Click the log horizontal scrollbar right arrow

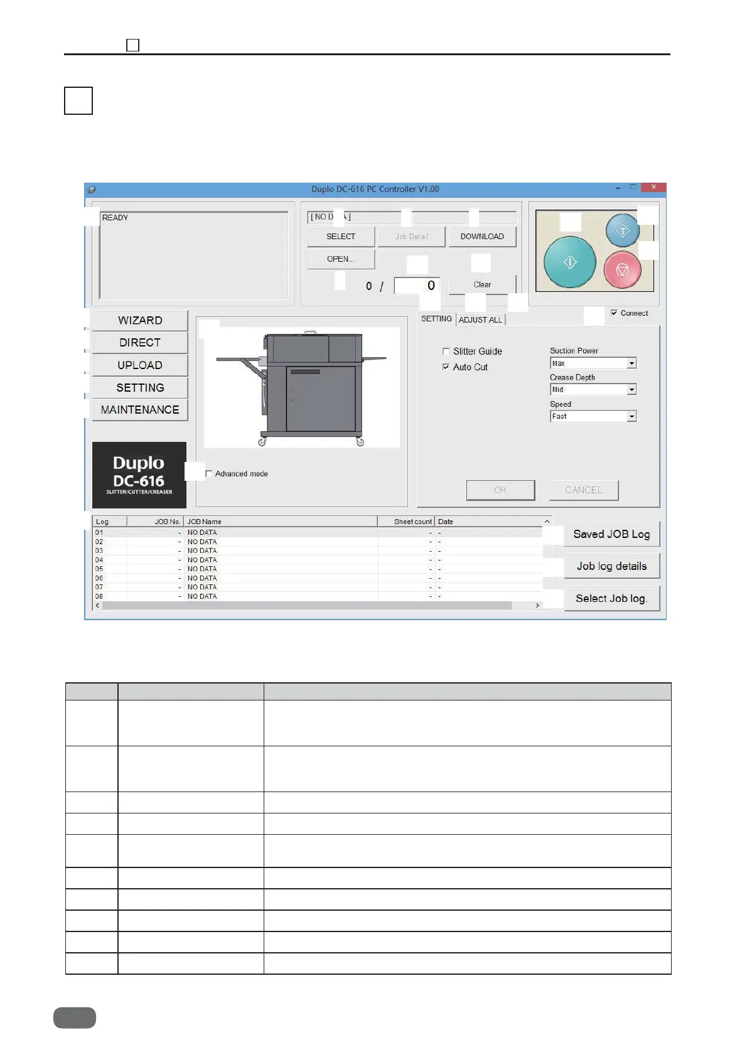[x=537, y=606]
